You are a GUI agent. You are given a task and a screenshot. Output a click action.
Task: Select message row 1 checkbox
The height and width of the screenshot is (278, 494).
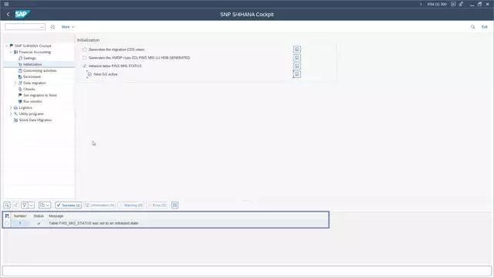7,223
